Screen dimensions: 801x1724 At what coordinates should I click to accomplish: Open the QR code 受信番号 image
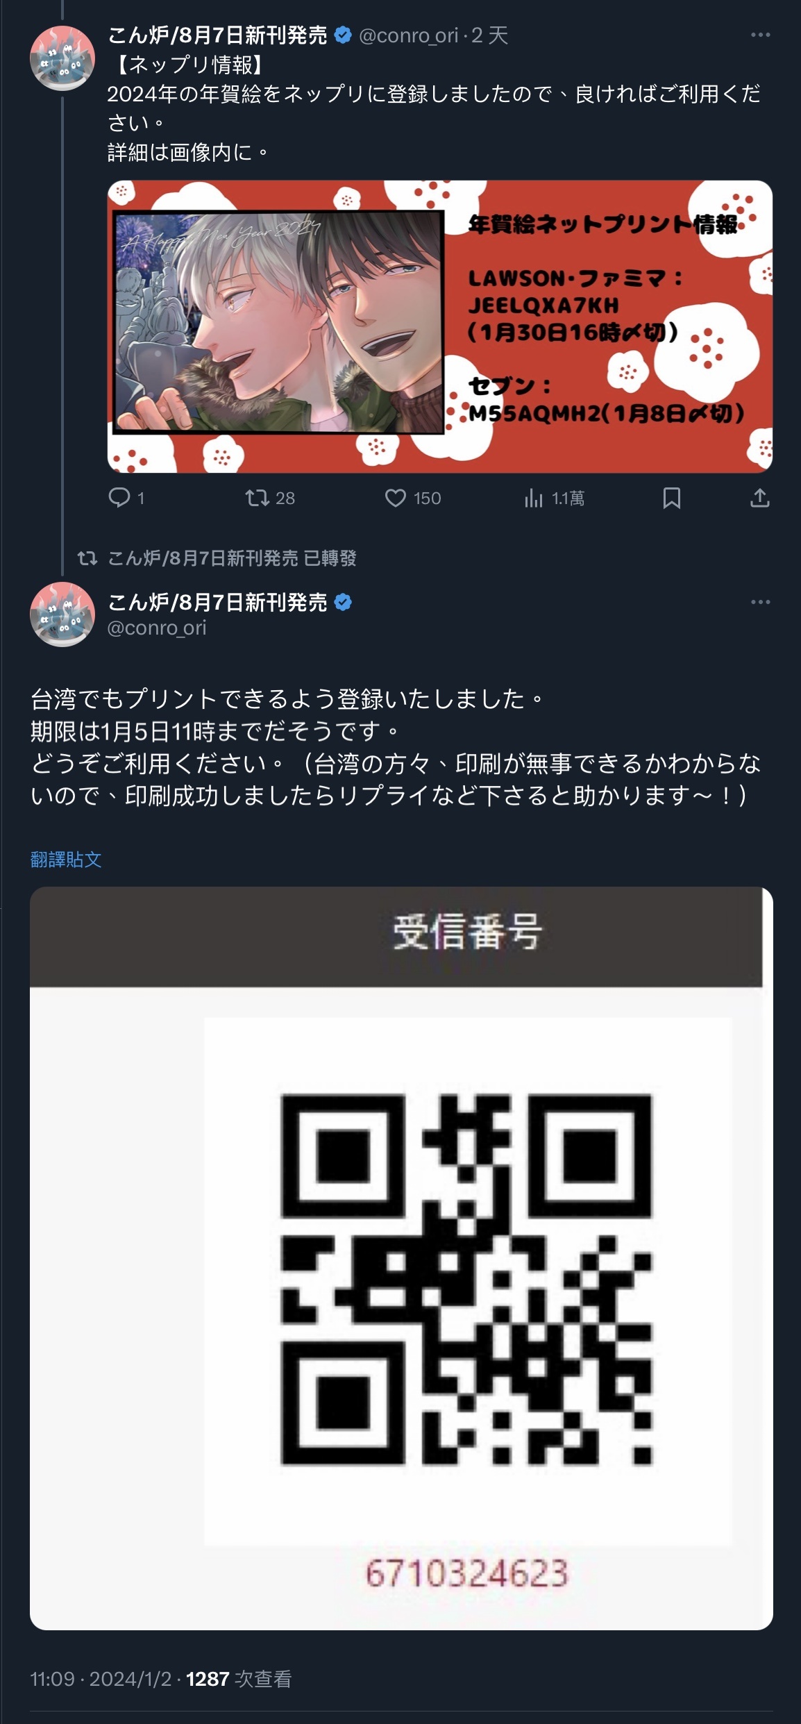click(x=401, y=1258)
